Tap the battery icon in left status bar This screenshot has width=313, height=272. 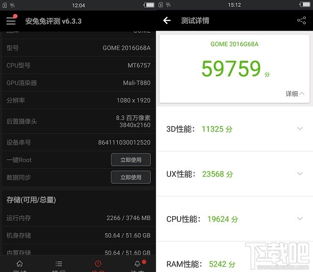click(x=149, y=5)
